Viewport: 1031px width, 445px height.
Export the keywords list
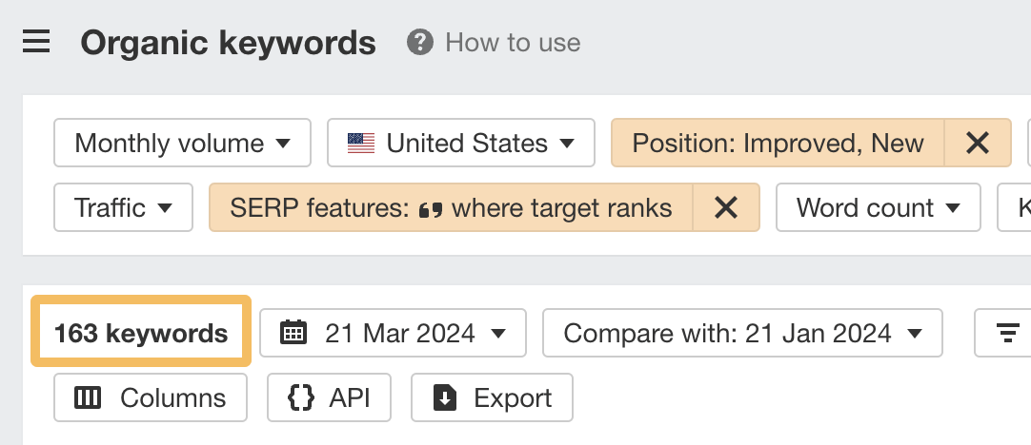point(492,397)
